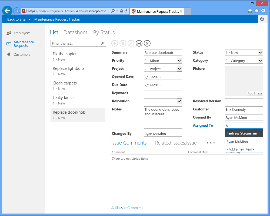
Task: Click the Cancel edit icon
Action: 147,43
